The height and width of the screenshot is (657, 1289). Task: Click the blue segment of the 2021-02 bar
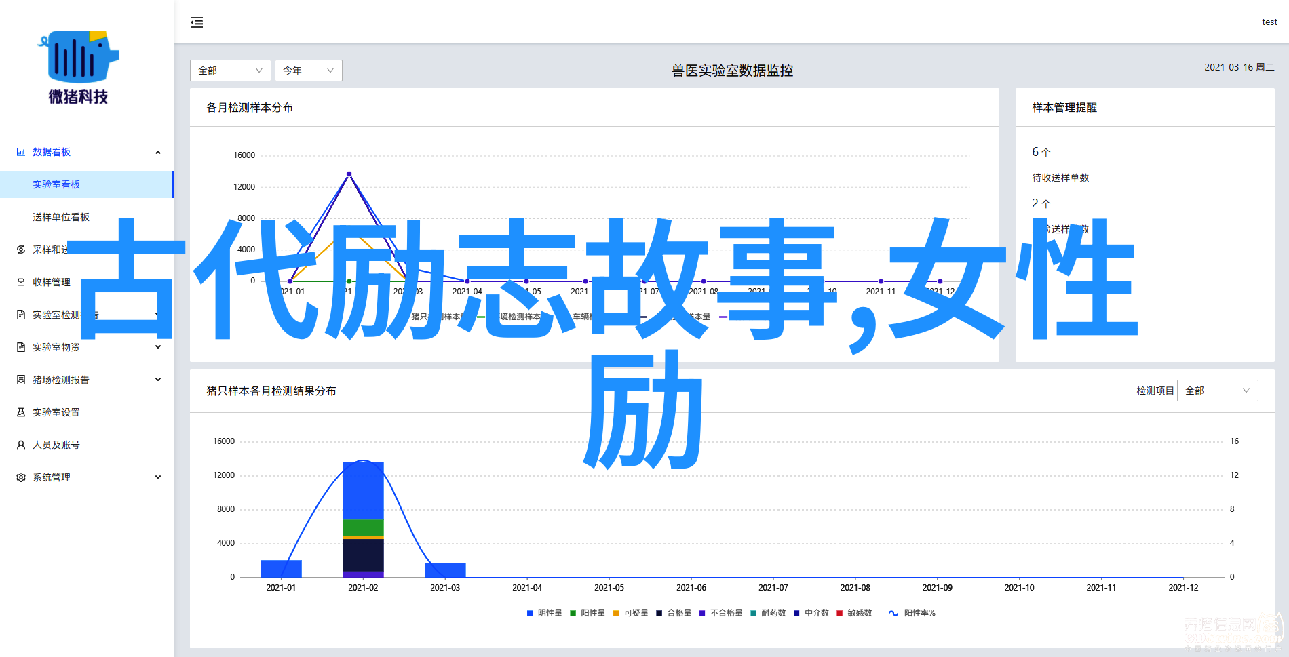point(363,490)
